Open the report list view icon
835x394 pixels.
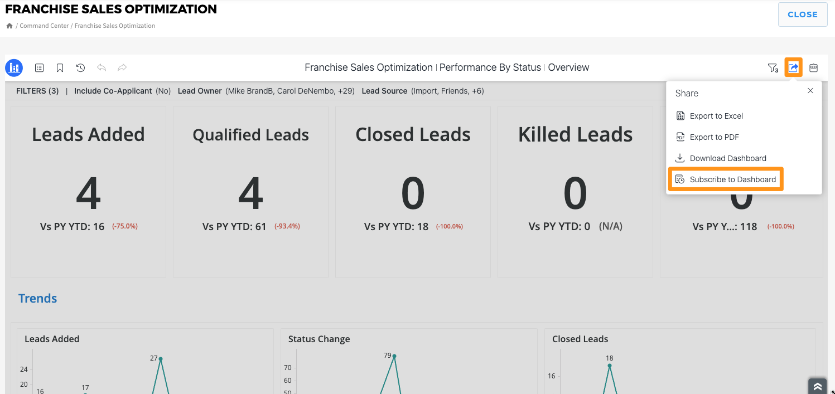pos(39,68)
